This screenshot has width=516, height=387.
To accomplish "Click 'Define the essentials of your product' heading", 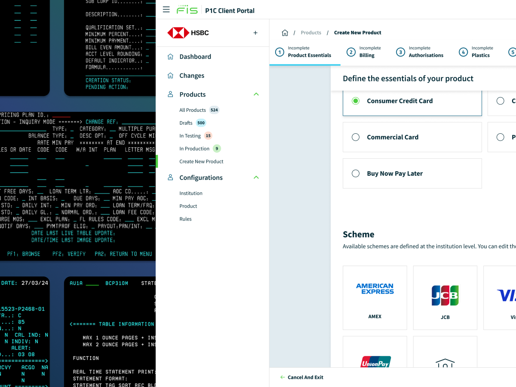I will coord(408,79).
